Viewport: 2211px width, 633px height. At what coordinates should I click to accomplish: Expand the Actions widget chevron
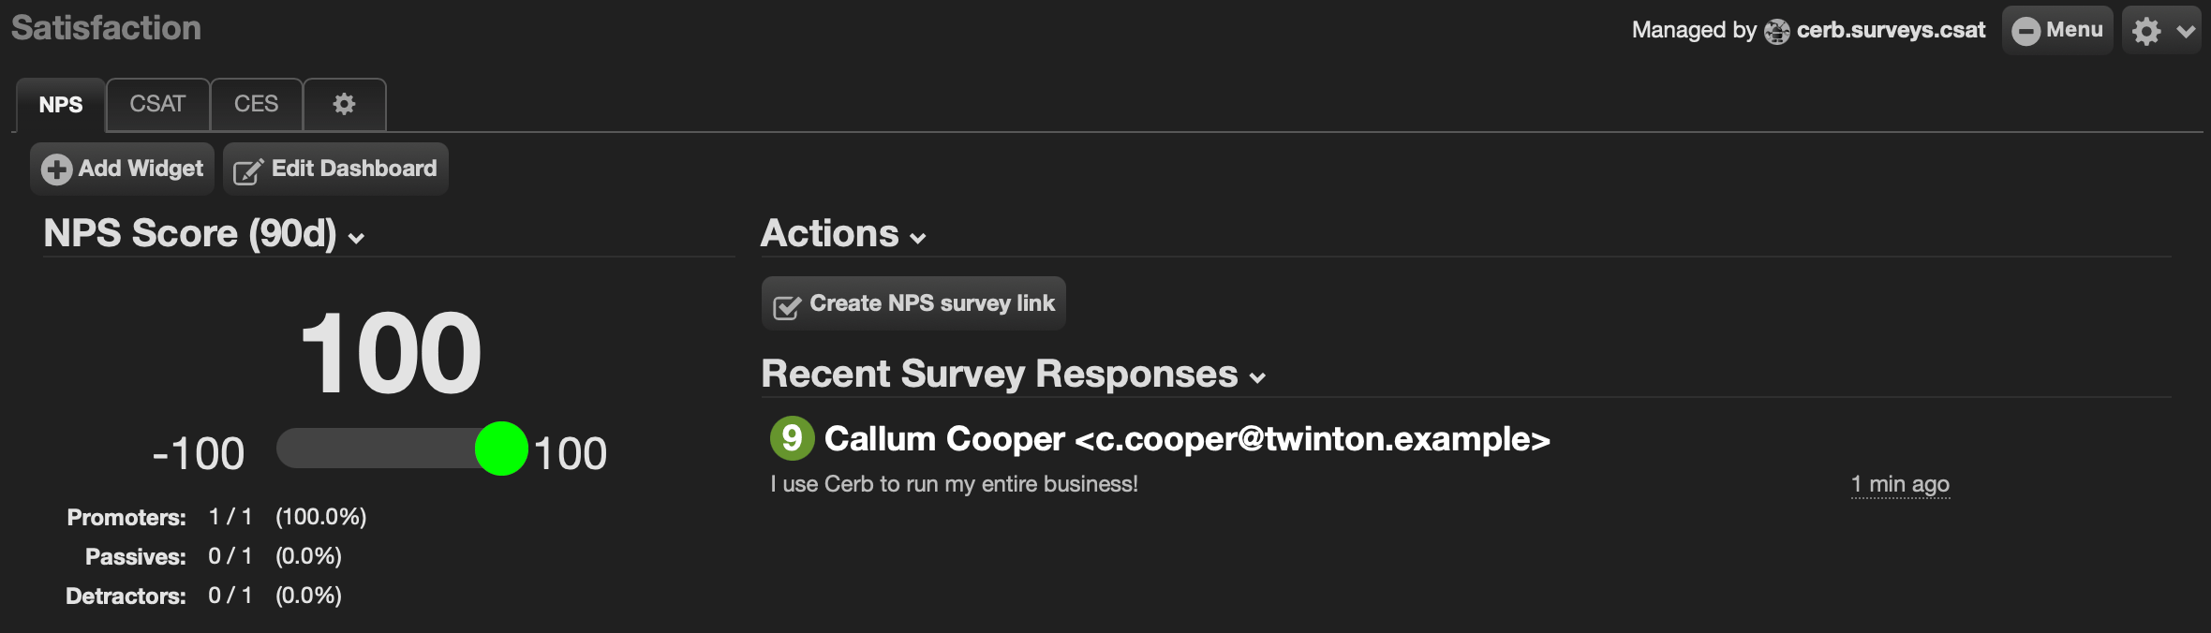tap(918, 239)
